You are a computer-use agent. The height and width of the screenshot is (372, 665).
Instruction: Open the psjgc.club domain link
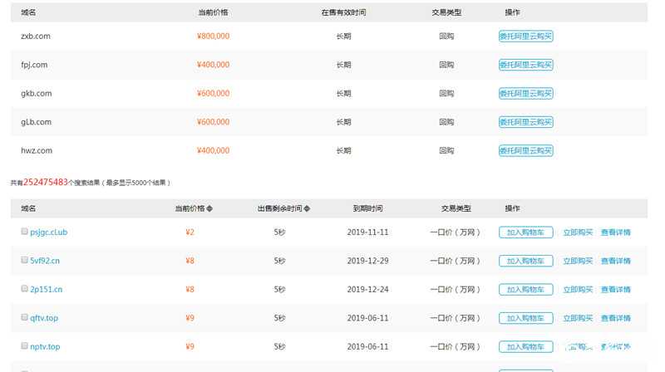pos(48,232)
